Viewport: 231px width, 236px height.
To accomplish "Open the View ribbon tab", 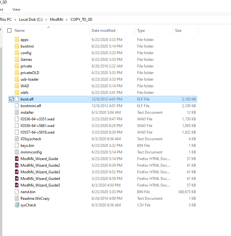I will click(16, 9).
